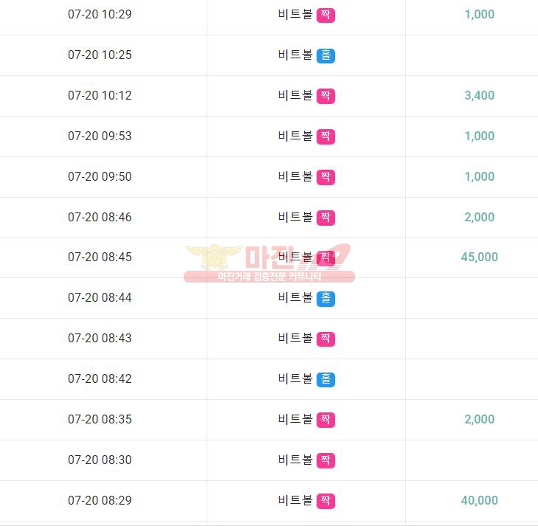The image size is (538, 526).
Task: Click the 마진 watermark logo
Action: coord(269,263)
